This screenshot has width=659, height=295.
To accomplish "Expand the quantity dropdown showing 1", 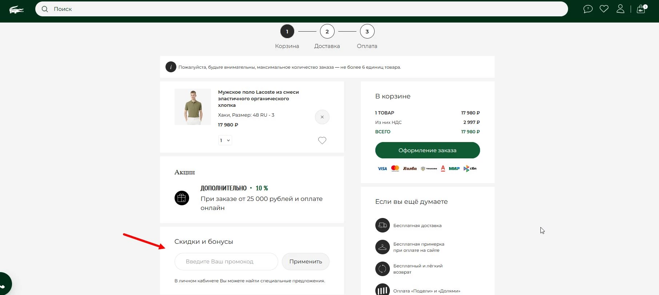I will [x=225, y=140].
